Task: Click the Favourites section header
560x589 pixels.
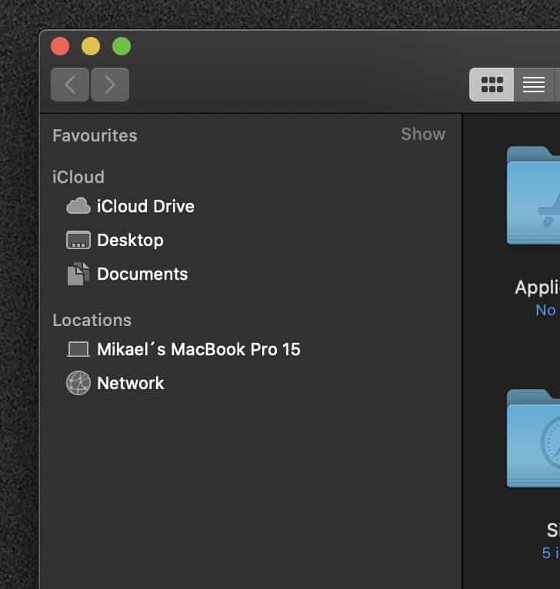Action: (95, 135)
